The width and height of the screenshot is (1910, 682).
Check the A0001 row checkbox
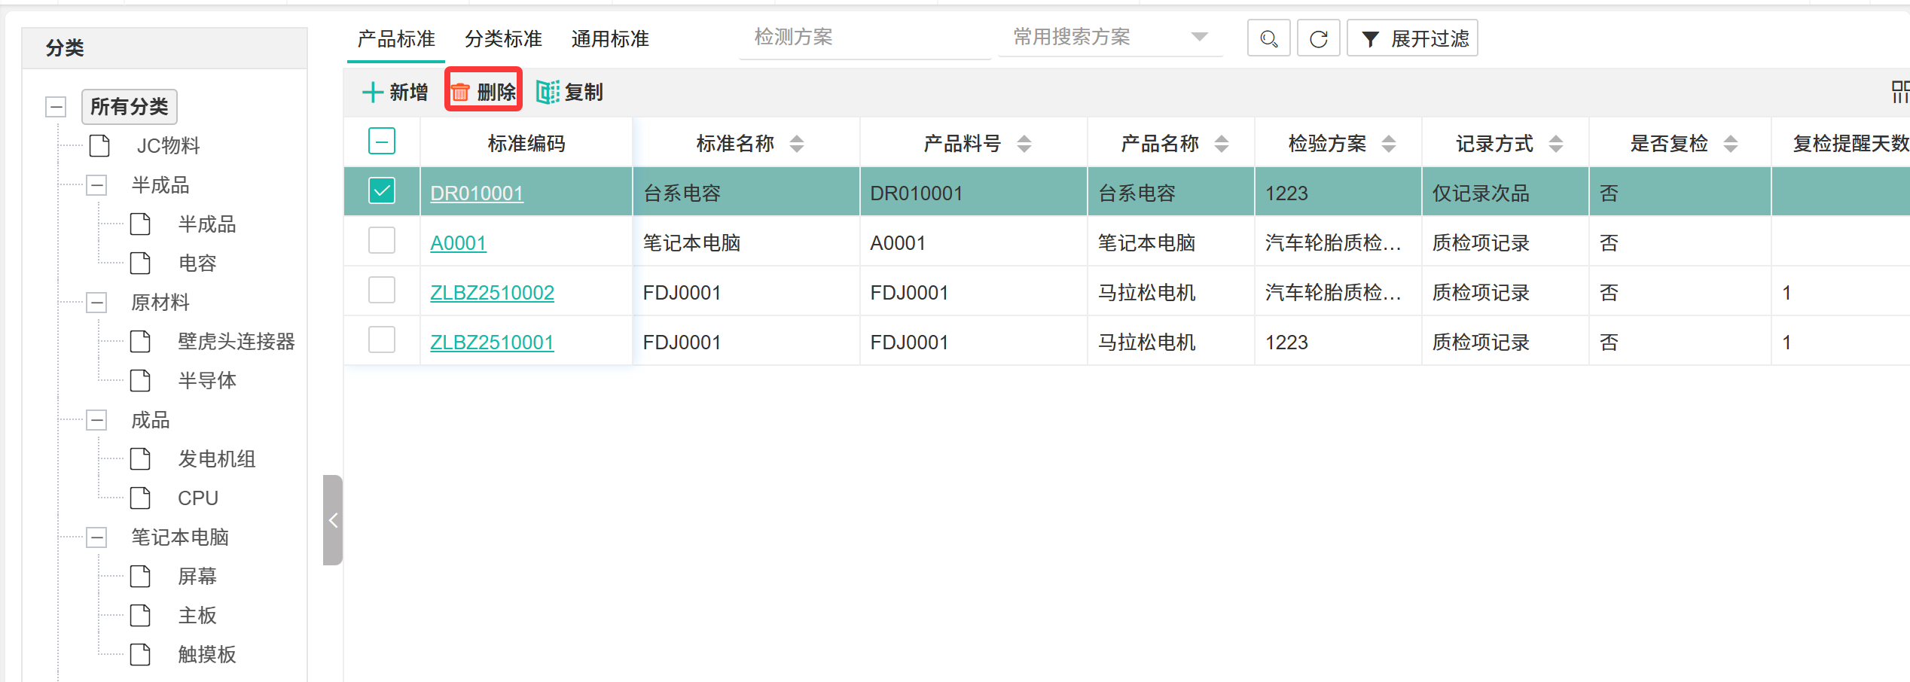382,241
